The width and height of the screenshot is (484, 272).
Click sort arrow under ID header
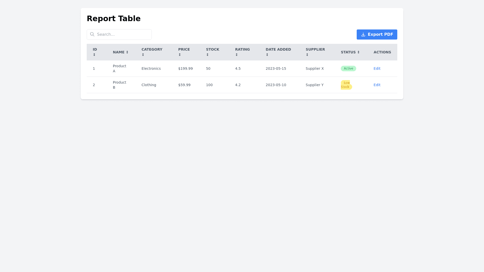[x=94, y=55]
